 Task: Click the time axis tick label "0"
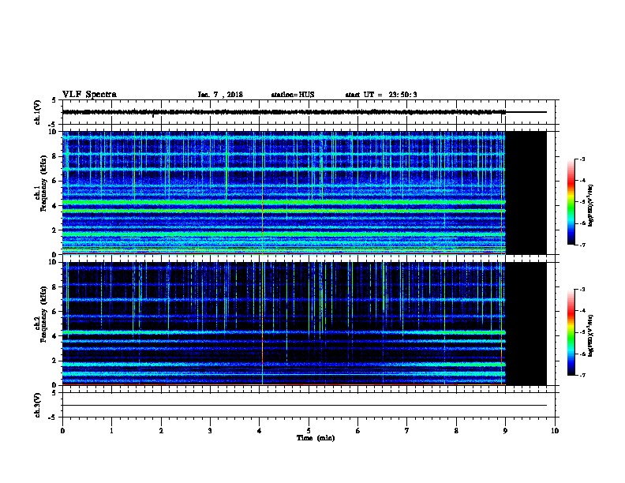[62, 431]
